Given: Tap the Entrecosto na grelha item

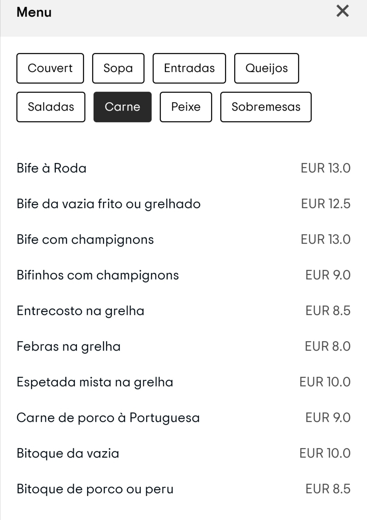Looking at the screenshot, I should (81, 311).
